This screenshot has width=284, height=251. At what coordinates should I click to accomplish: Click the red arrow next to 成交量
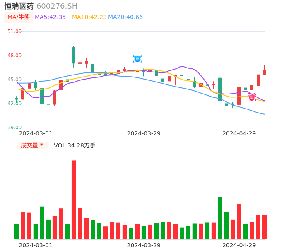click(x=42, y=145)
